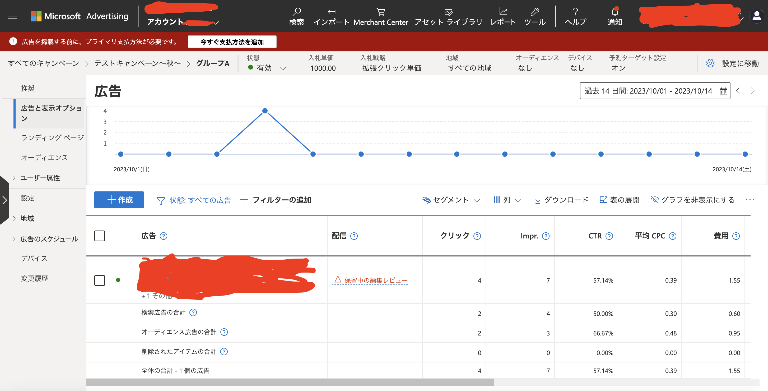Viewport: 768px width, 391px height.
Task: Open デバイス in the sidebar
Action: pos(34,258)
